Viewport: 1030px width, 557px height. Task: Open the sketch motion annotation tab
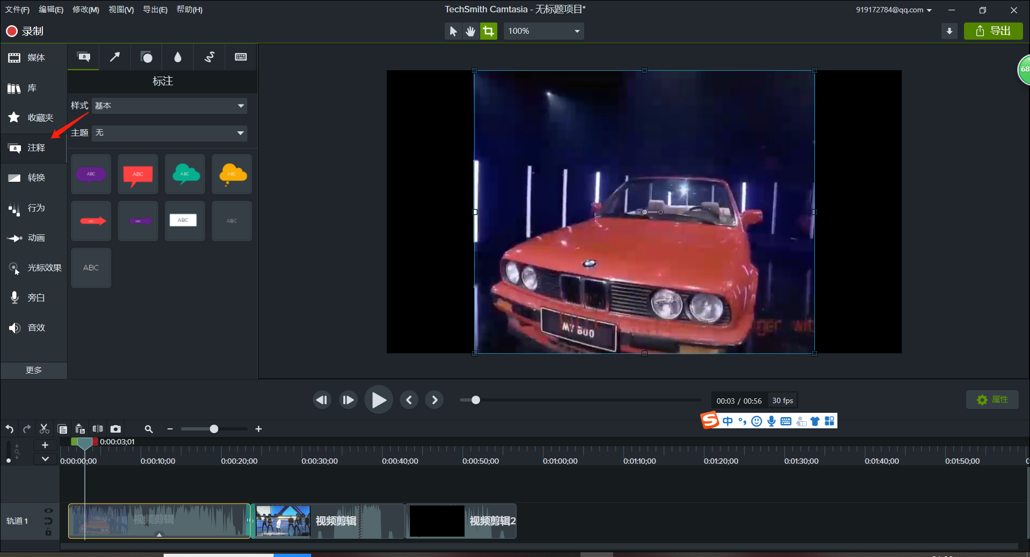[x=210, y=57]
